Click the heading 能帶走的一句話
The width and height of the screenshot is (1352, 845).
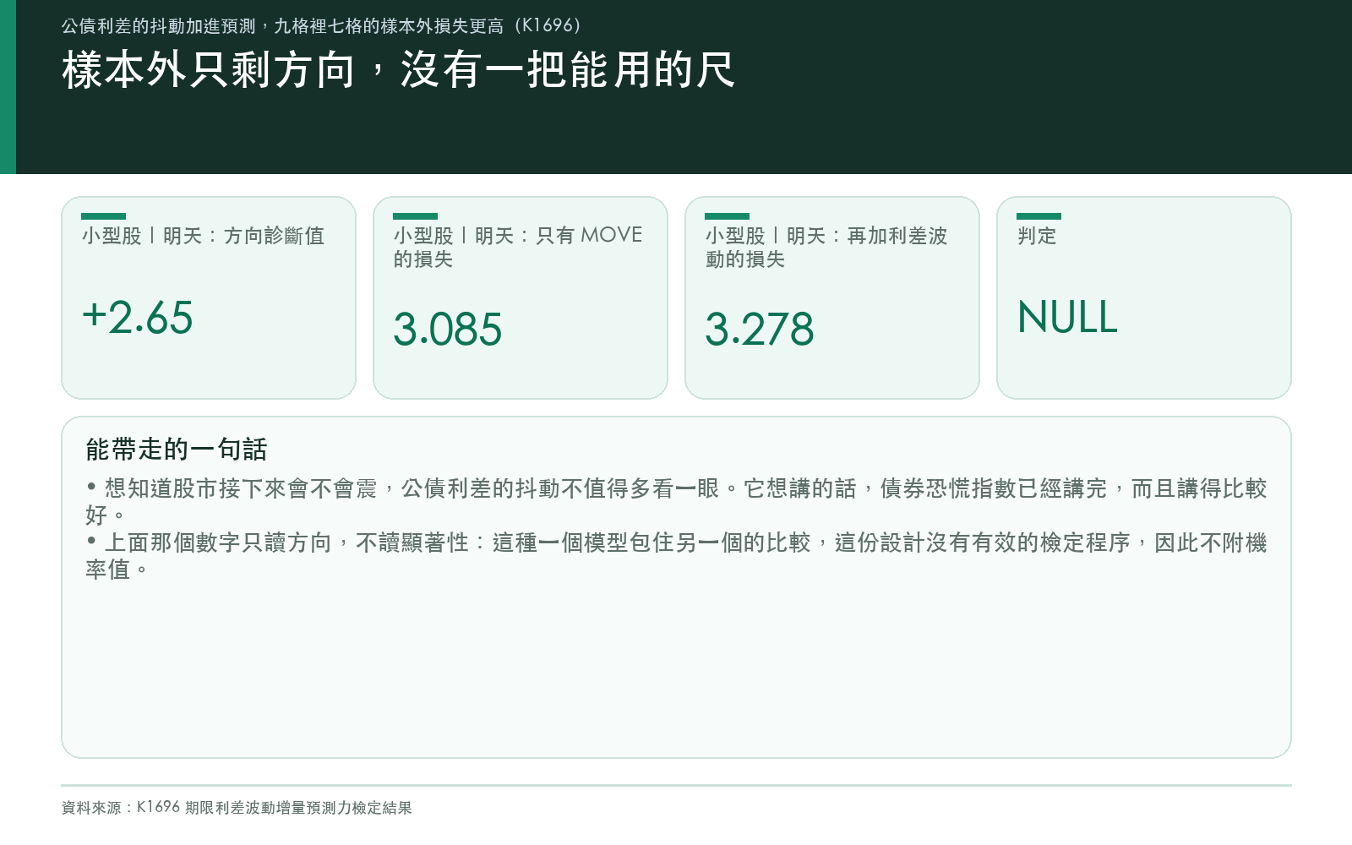pyautogui.click(x=176, y=449)
